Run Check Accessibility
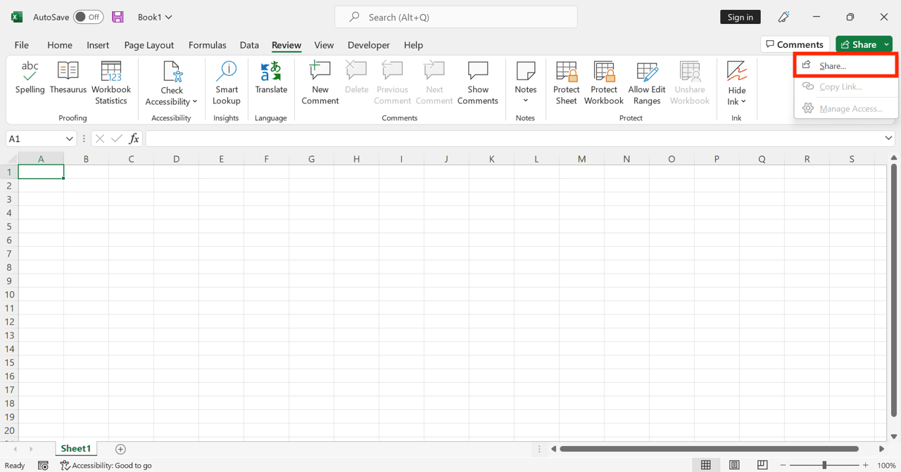 172,83
